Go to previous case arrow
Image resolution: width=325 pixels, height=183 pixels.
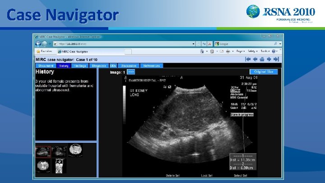point(255,59)
